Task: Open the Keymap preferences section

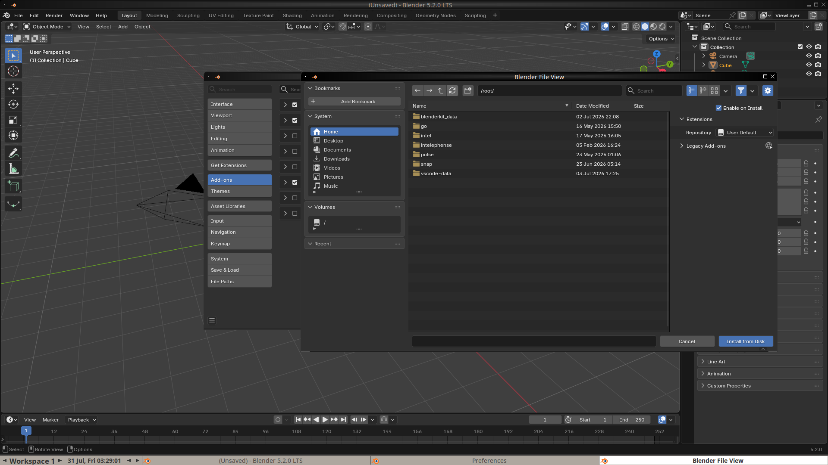Action: coord(239,244)
